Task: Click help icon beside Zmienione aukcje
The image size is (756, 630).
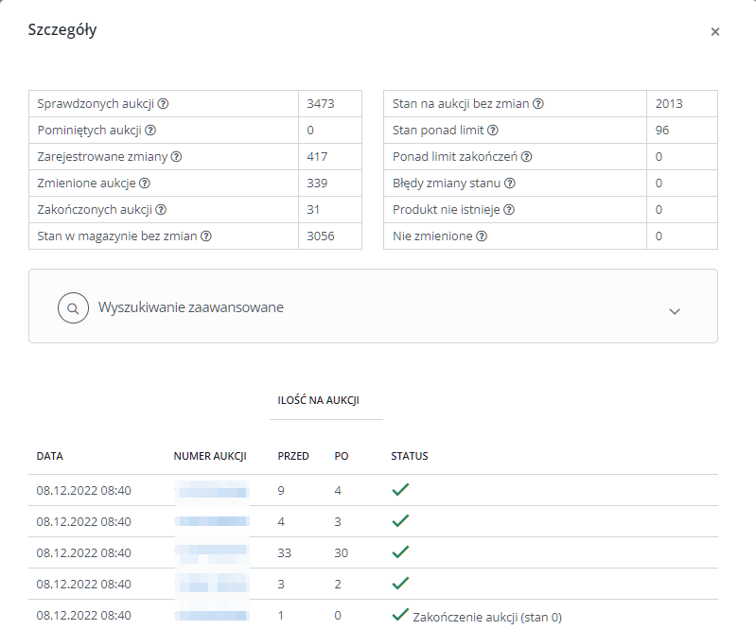Action: pos(145,184)
